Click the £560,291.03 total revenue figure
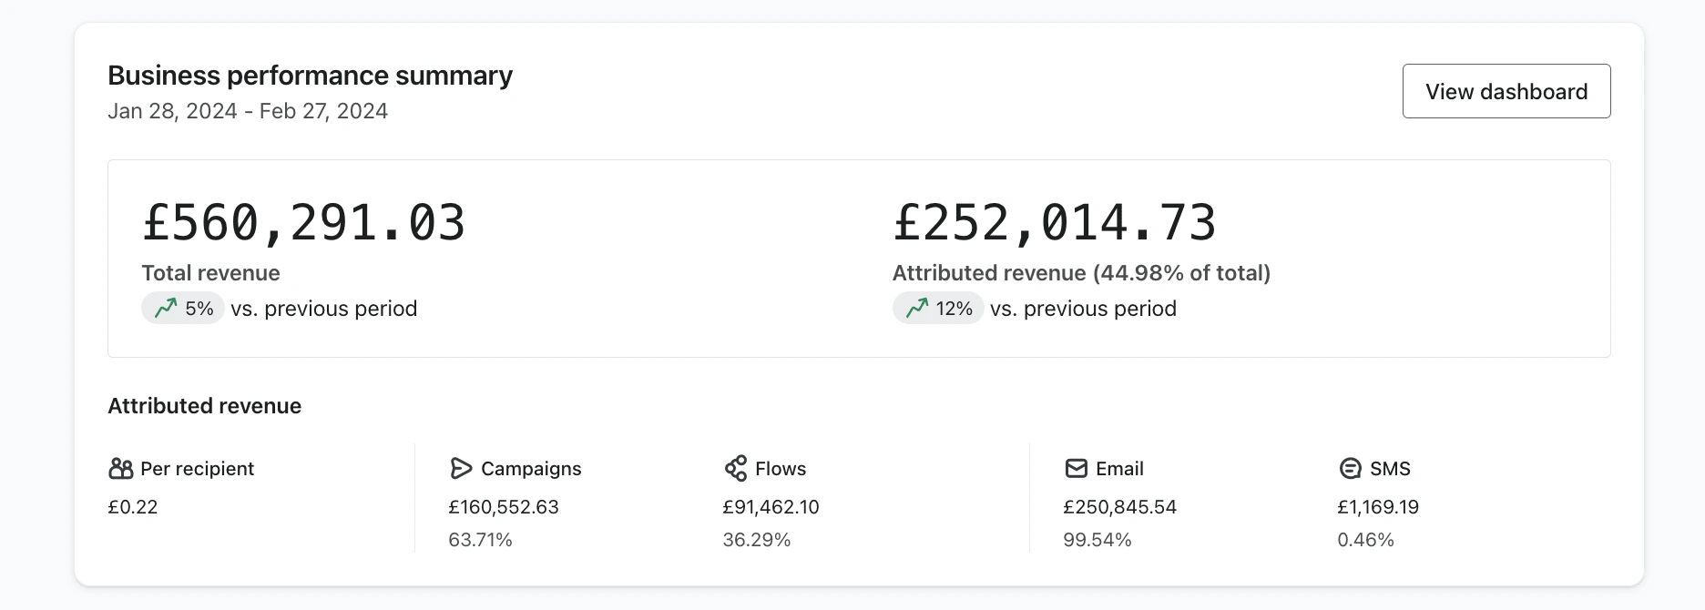1705x610 pixels. pyautogui.click(x=303, y=223)
